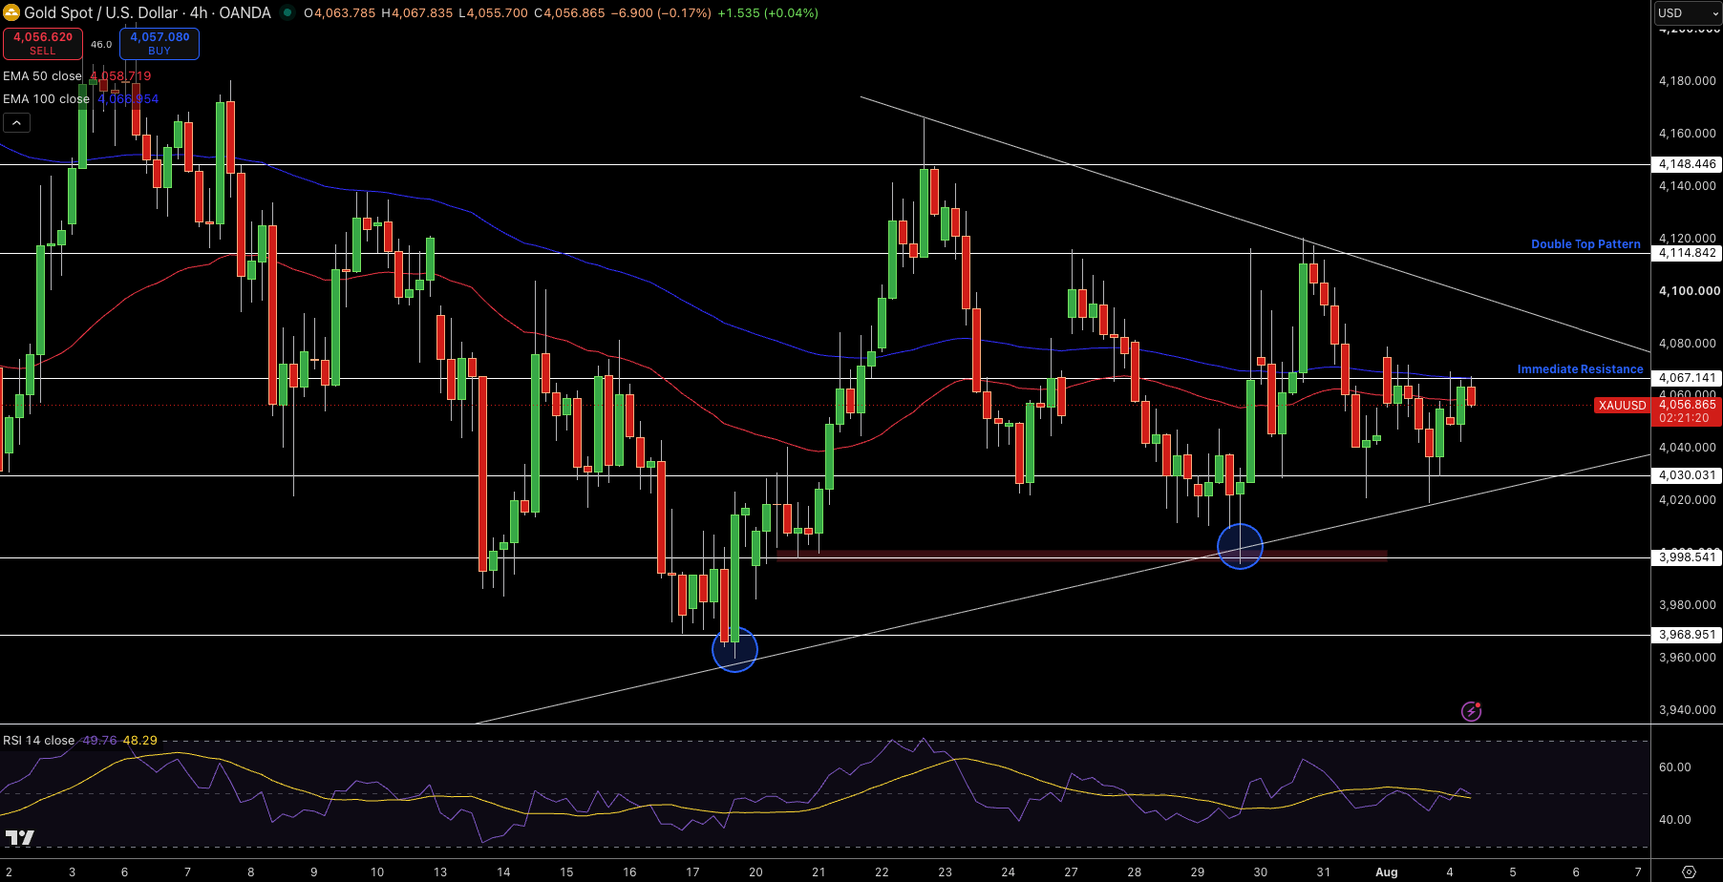
Task: Click the green market status dot
Action: click(287, 13)
